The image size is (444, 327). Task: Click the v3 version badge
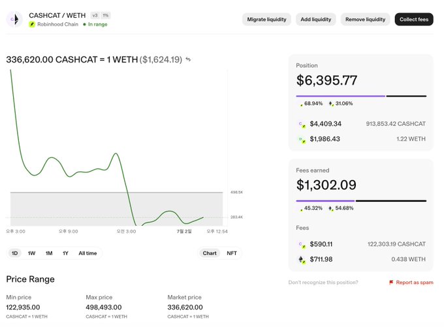[x=95, y=15]
